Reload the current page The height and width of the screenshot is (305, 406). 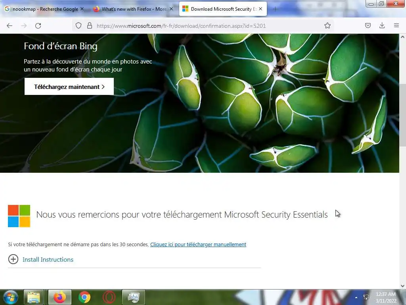pos(38,26)
